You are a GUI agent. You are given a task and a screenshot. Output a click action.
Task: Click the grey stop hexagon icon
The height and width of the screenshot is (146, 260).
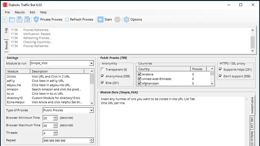(117, 19)
